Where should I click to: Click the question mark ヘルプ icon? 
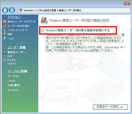tap(5, 38)
